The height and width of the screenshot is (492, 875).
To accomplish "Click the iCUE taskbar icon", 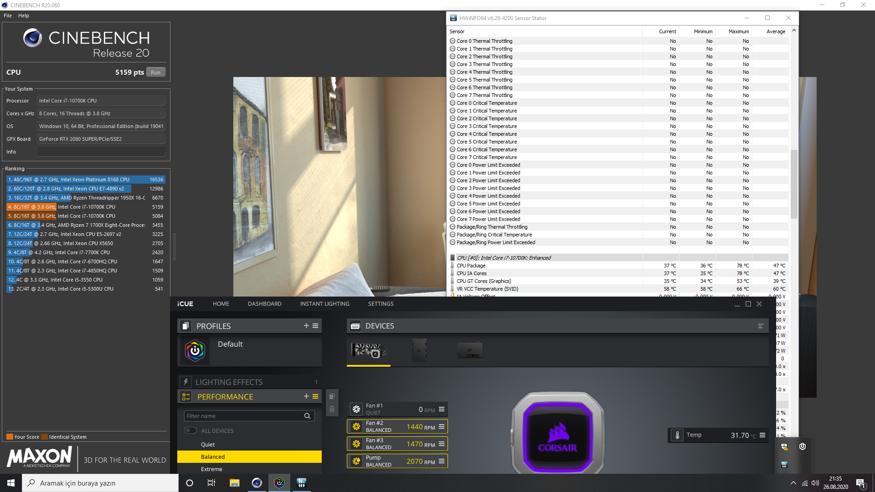I will (279, 483).
